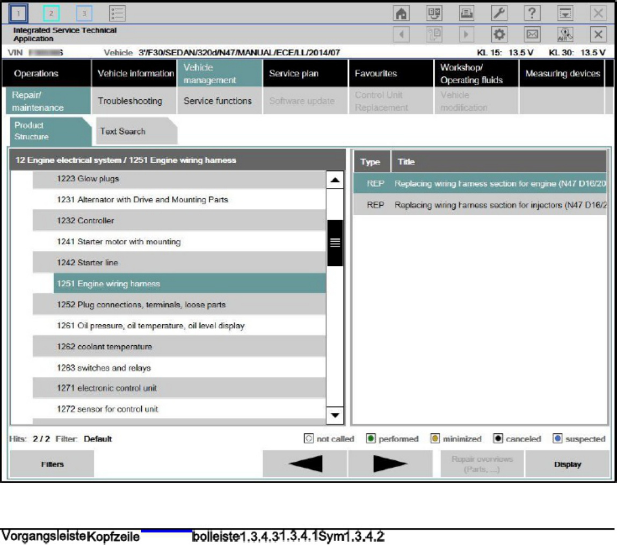The width and height of the screenshot is (617, 545).
Task: Click the copy documents icon
Action: (x=434, y=34)
